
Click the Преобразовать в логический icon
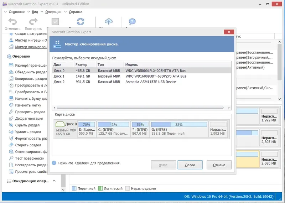coord(11,85)
